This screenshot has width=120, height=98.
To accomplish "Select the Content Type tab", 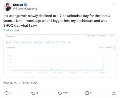I will (38, 42).
